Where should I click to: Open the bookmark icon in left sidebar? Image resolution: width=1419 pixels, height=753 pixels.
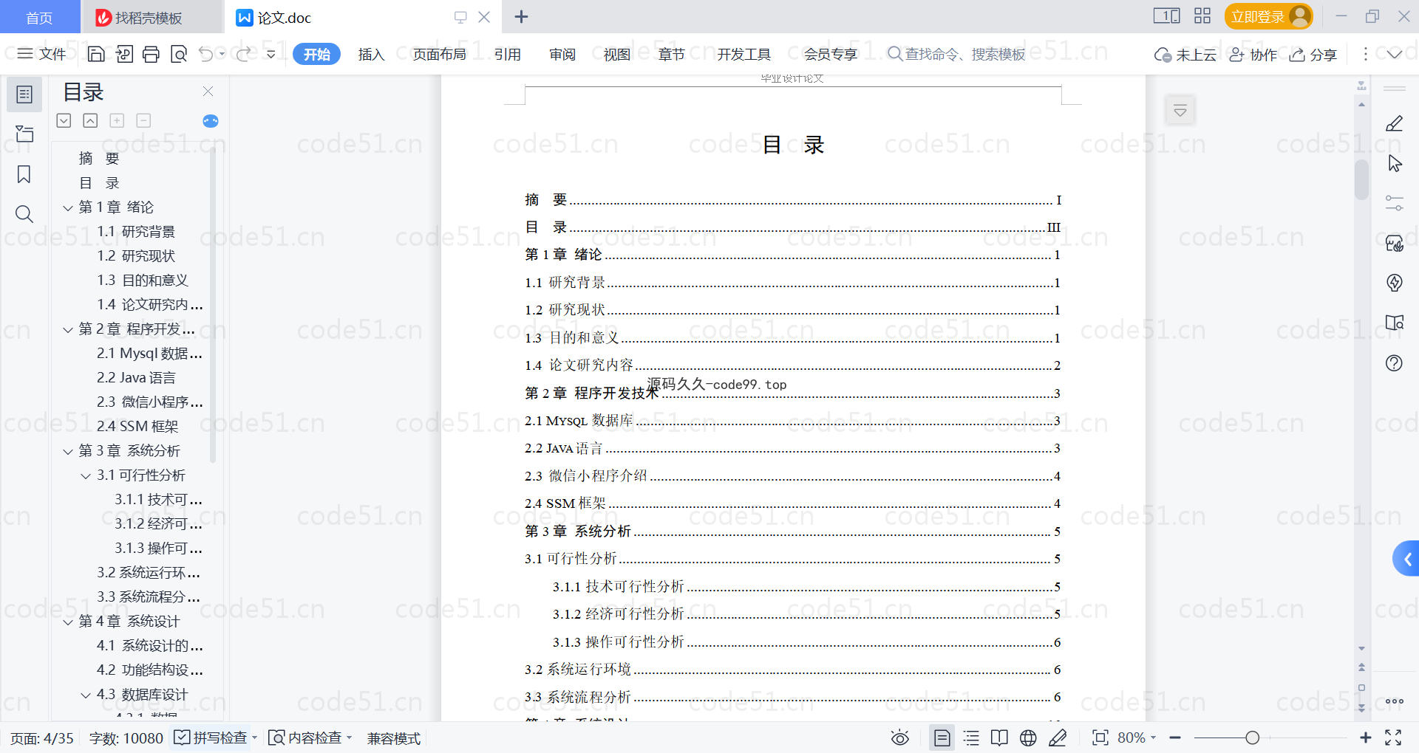click(x=24, y=174)
